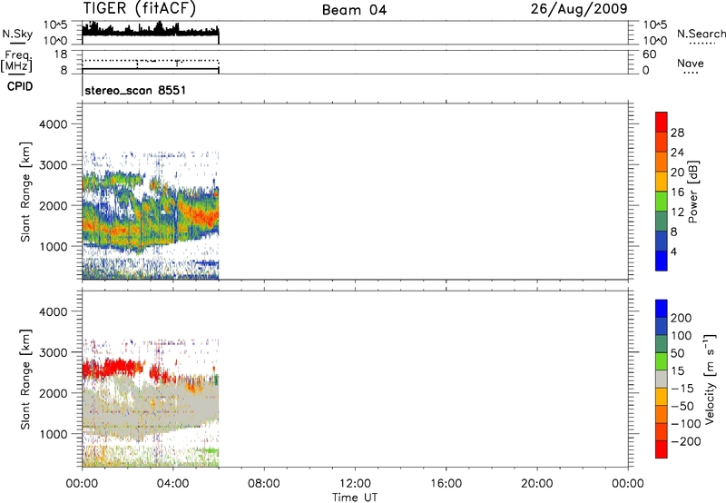Select the 'Freq. [MHz]' axis label
The width and height of the screenshot is (726, 503).
(x=16, y=61)
